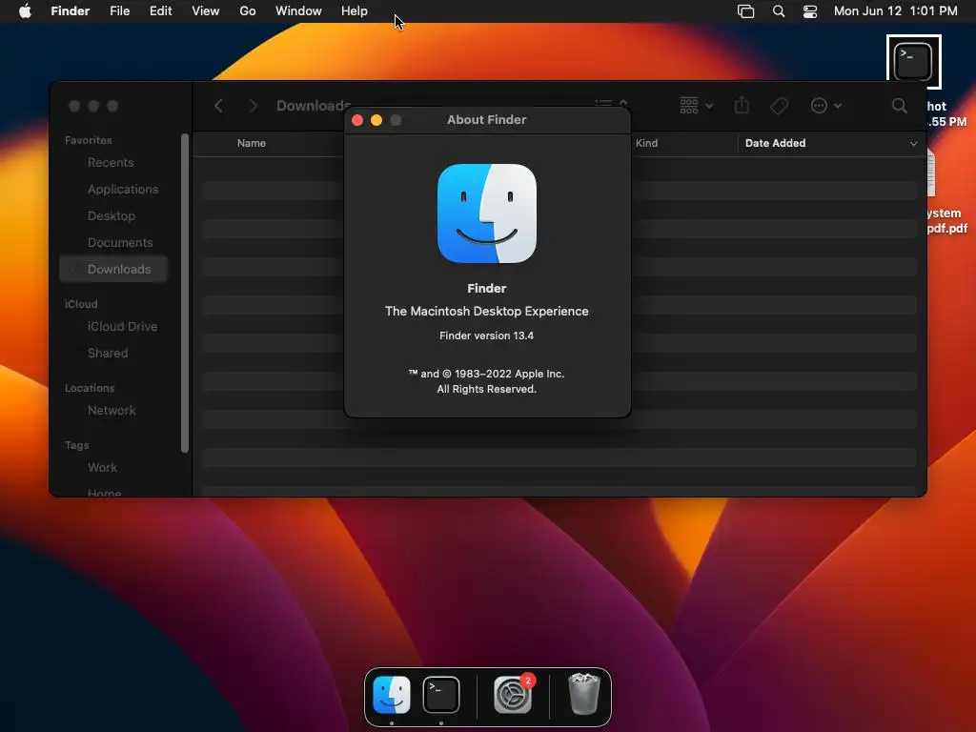Open the File menu
The width and height of the screenshot is (976, 732).
(119, 11)
